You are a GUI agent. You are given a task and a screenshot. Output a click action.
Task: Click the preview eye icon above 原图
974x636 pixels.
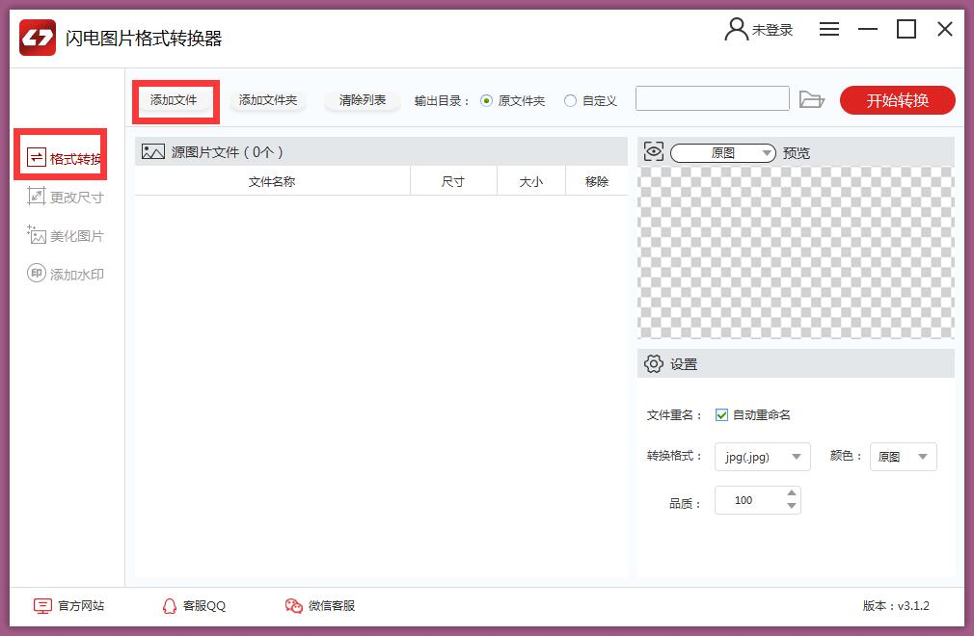coord(653,151)
